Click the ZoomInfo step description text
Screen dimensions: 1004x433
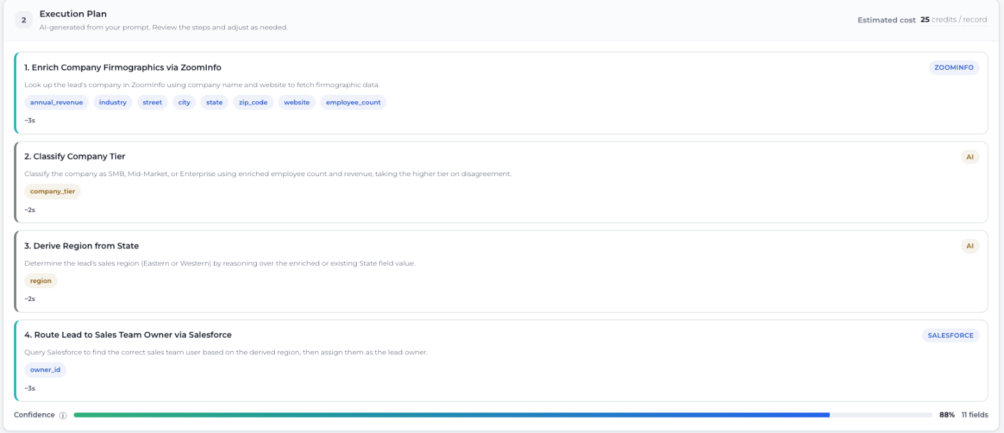[202, 85]
